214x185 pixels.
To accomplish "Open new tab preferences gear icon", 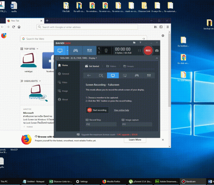I will (x=163, y=36).
